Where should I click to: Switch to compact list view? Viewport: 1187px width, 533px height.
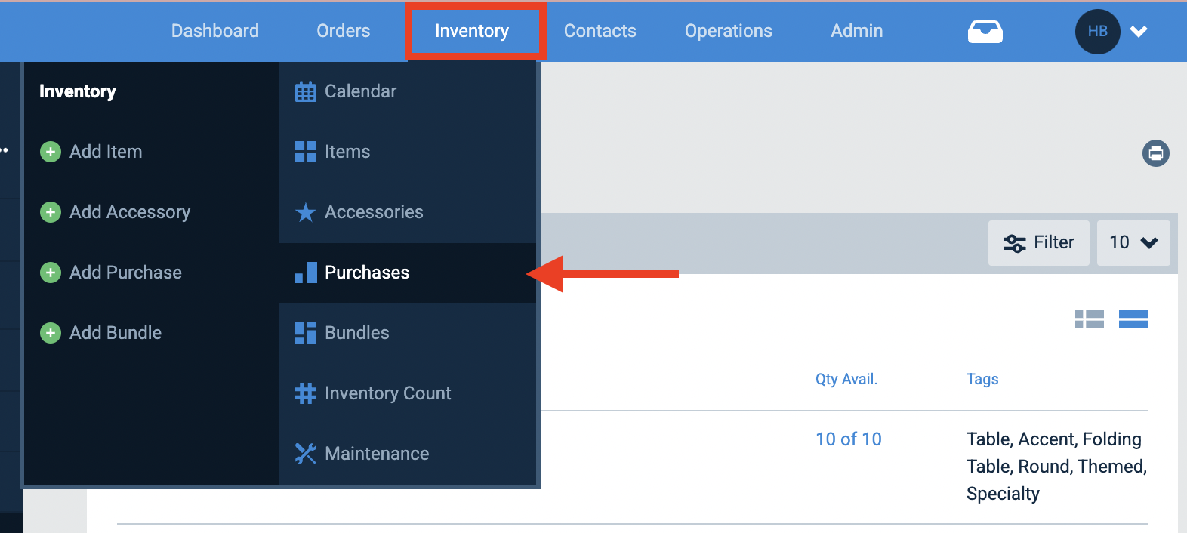[x=1089, y=319]
